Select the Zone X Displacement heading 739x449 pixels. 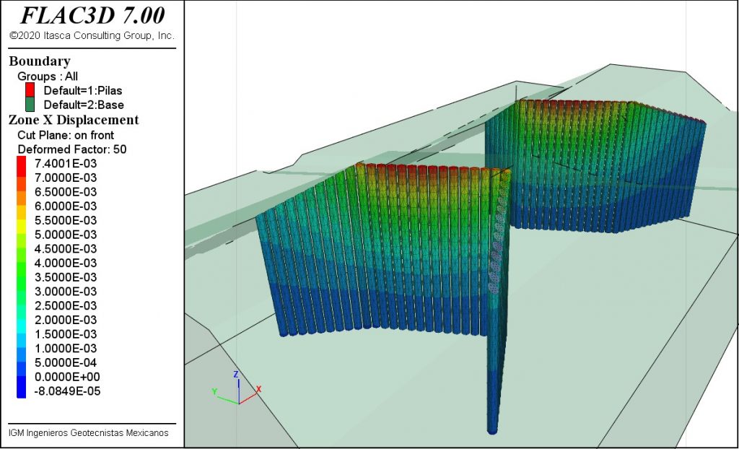(74, 120)
